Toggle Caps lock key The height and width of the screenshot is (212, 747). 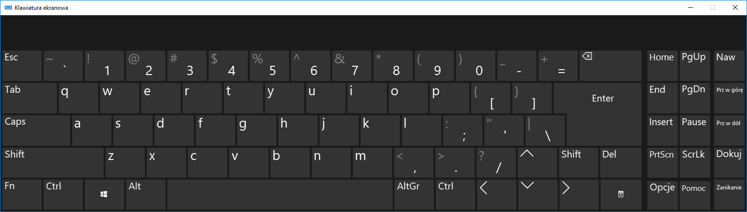(36, 130)
